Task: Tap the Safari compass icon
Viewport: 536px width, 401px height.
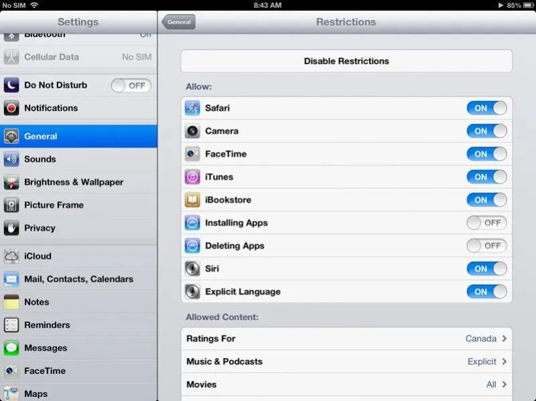Action: (193, 108)
